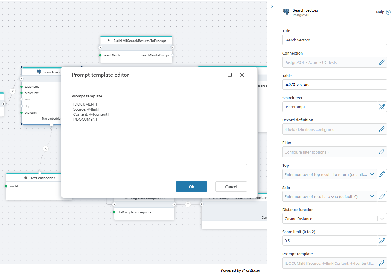Click the Top field edit pencil

382,174
